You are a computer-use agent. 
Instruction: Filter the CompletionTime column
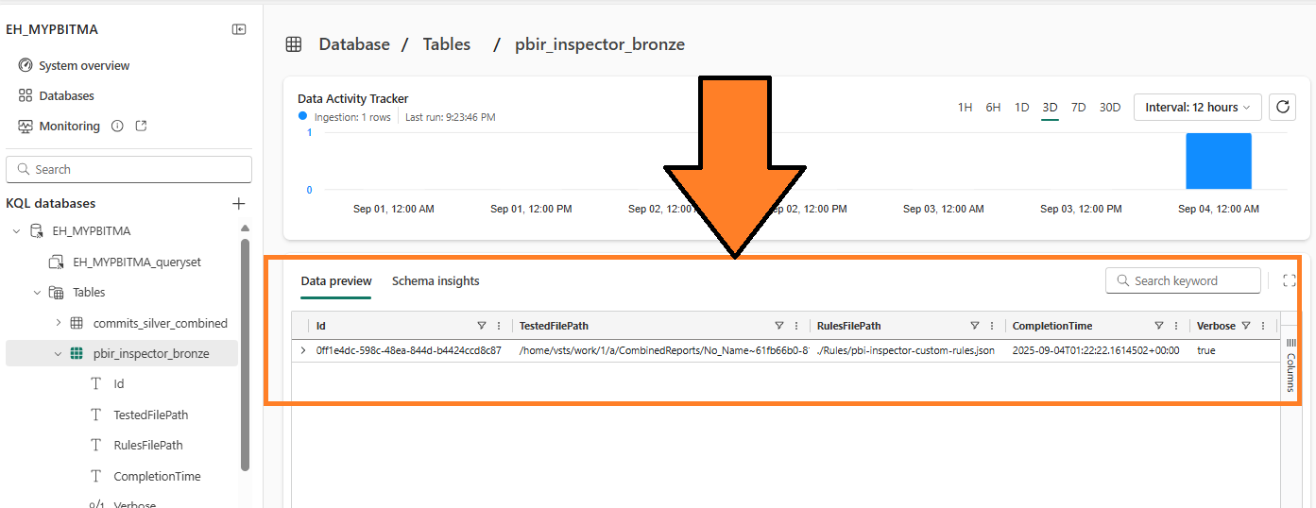click(1159, 326)
